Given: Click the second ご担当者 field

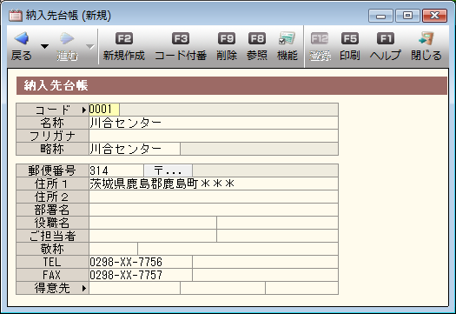Looking at the screenshot, I should coord(277,236).
